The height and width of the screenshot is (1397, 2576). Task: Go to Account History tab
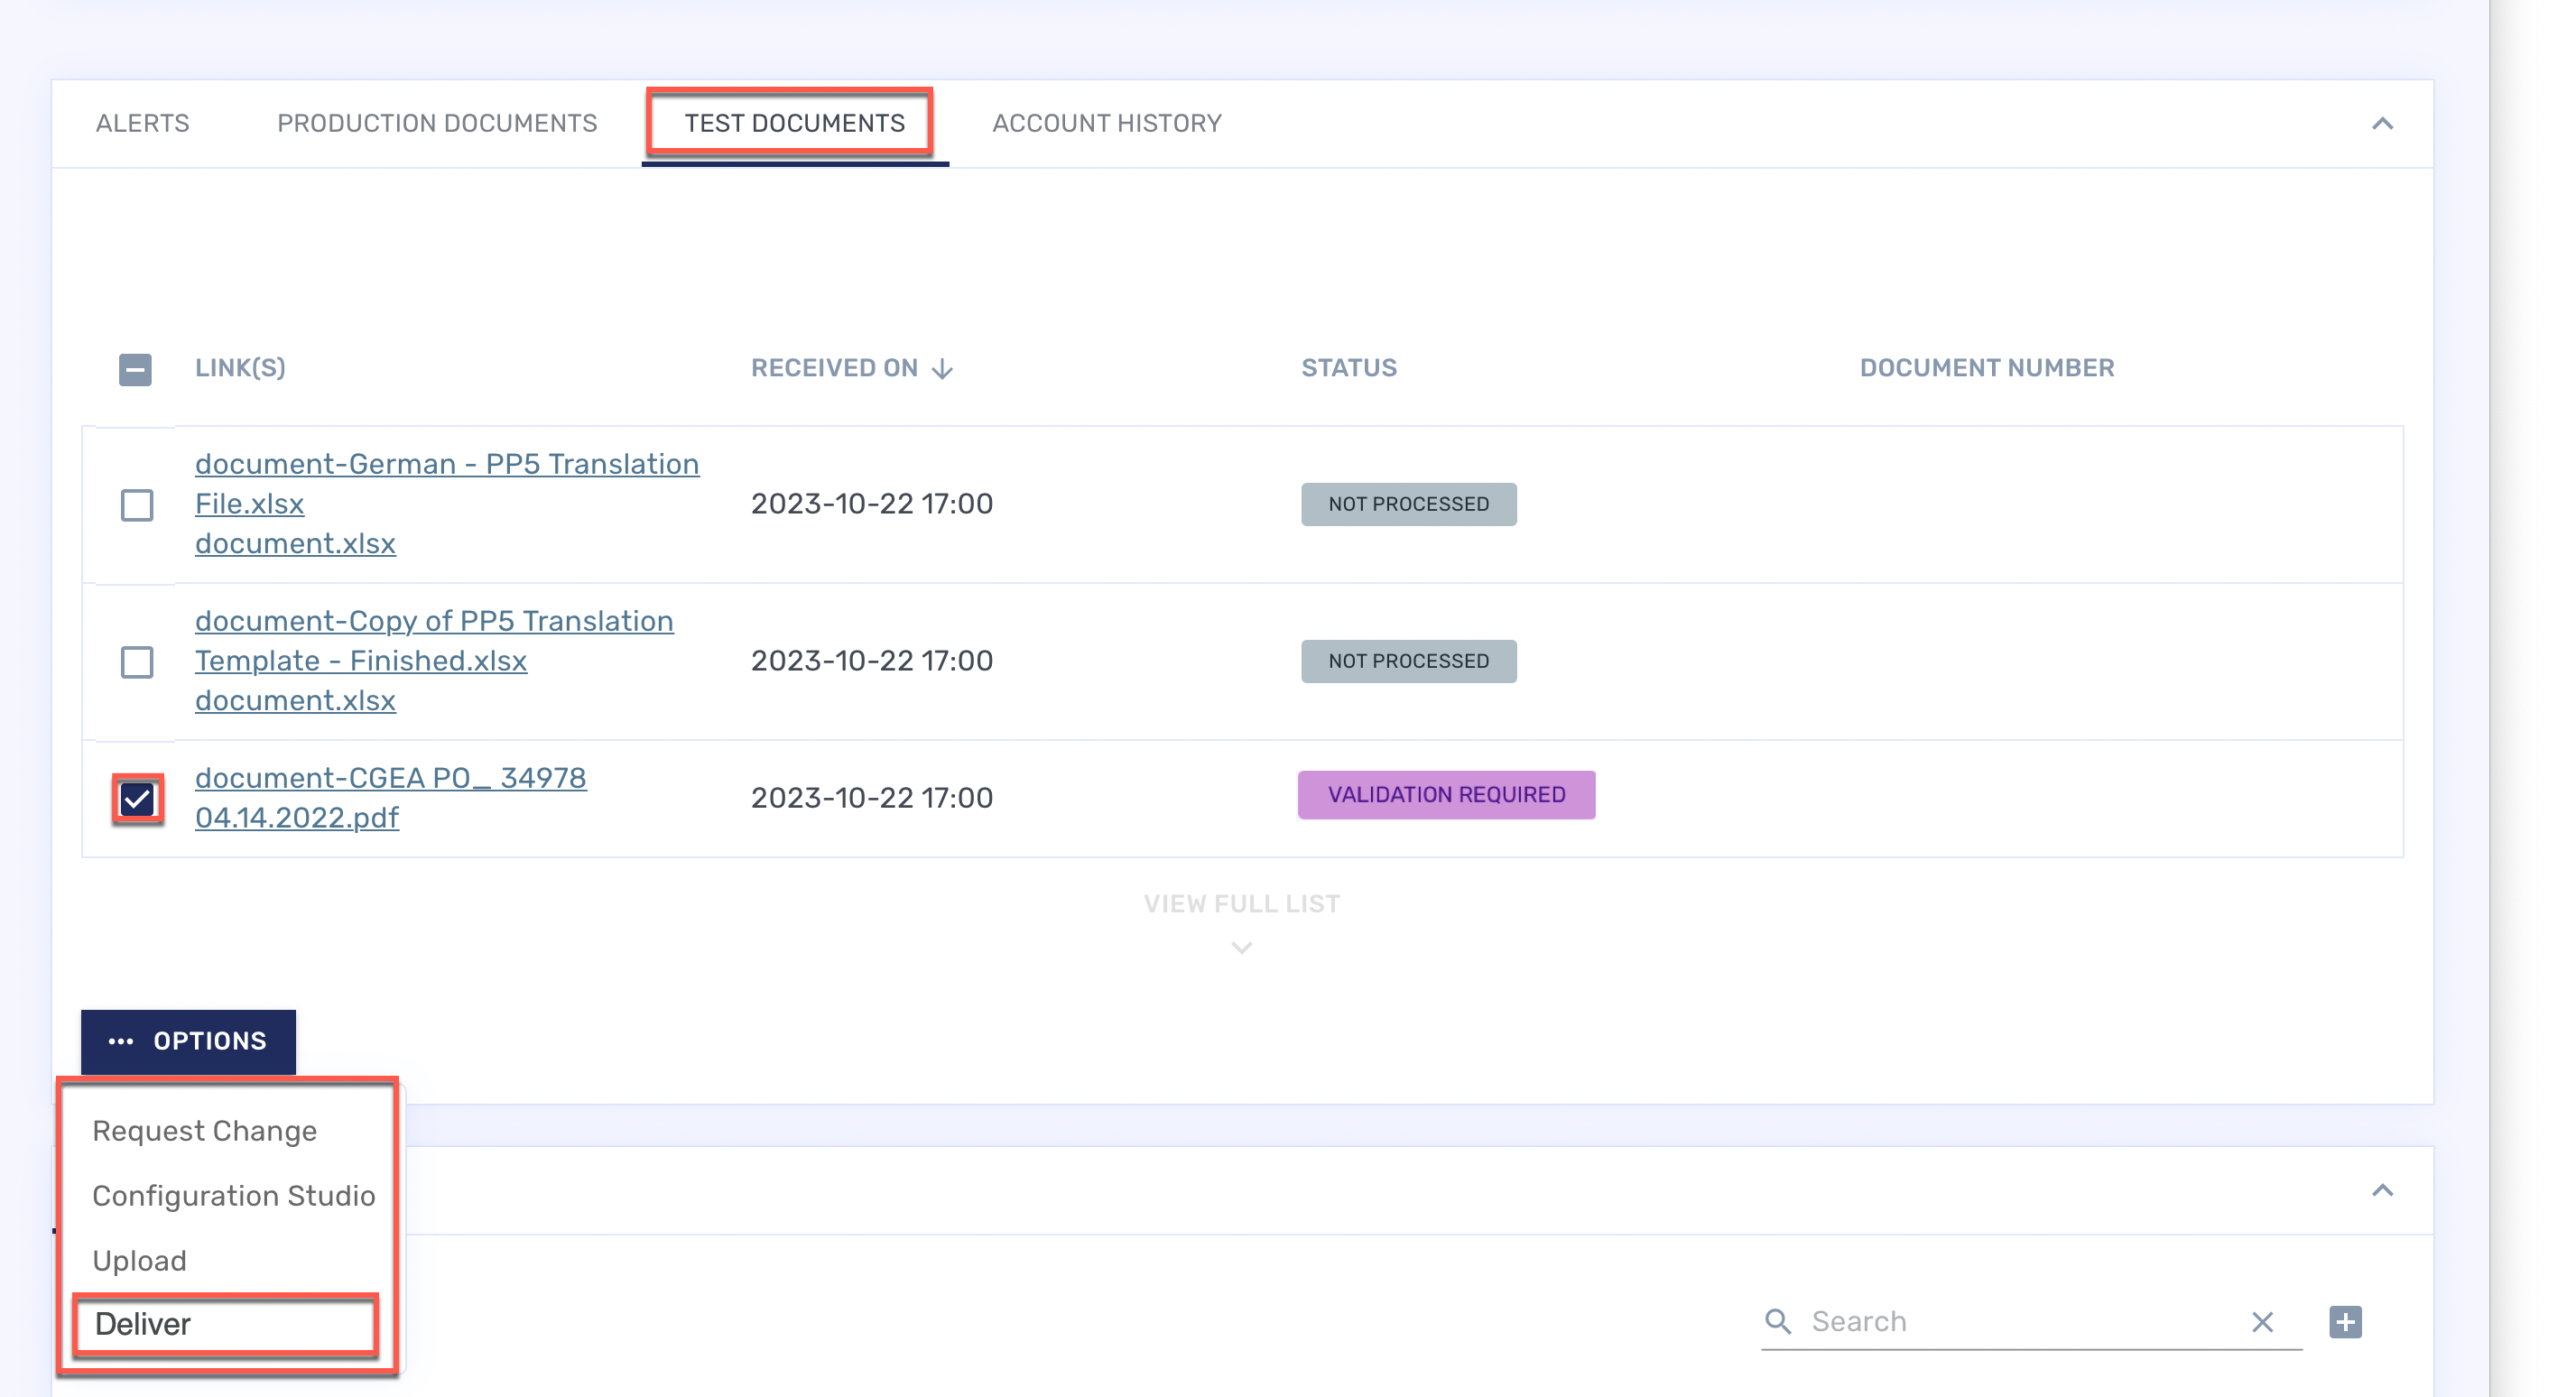pyautogui.click(x=1106, y=123)
